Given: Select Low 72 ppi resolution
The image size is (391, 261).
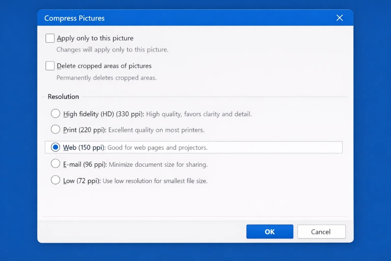Looking at the screenshot, I should pos(55,180).
